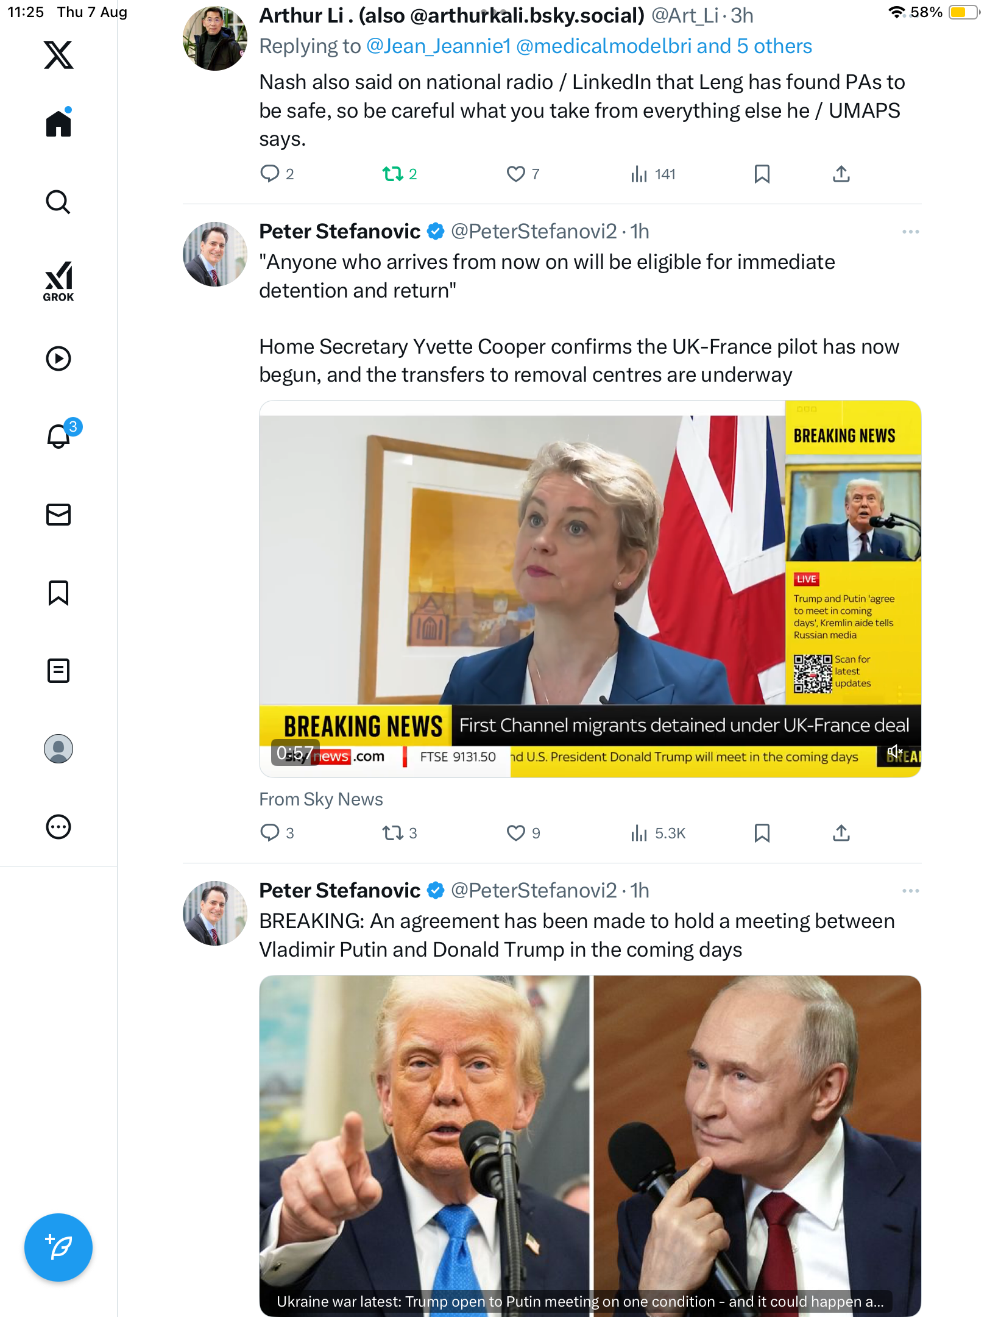
Task: Open notifications bell with 3 alerts
Action: tap(59, 436)
